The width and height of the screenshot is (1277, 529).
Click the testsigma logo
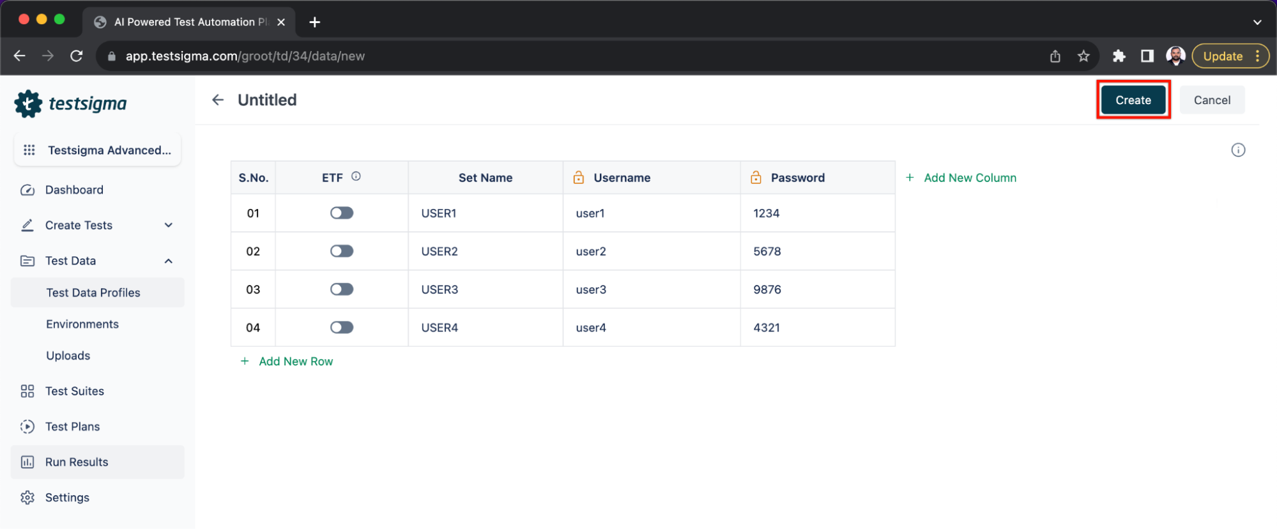click(x=71, y=103)
